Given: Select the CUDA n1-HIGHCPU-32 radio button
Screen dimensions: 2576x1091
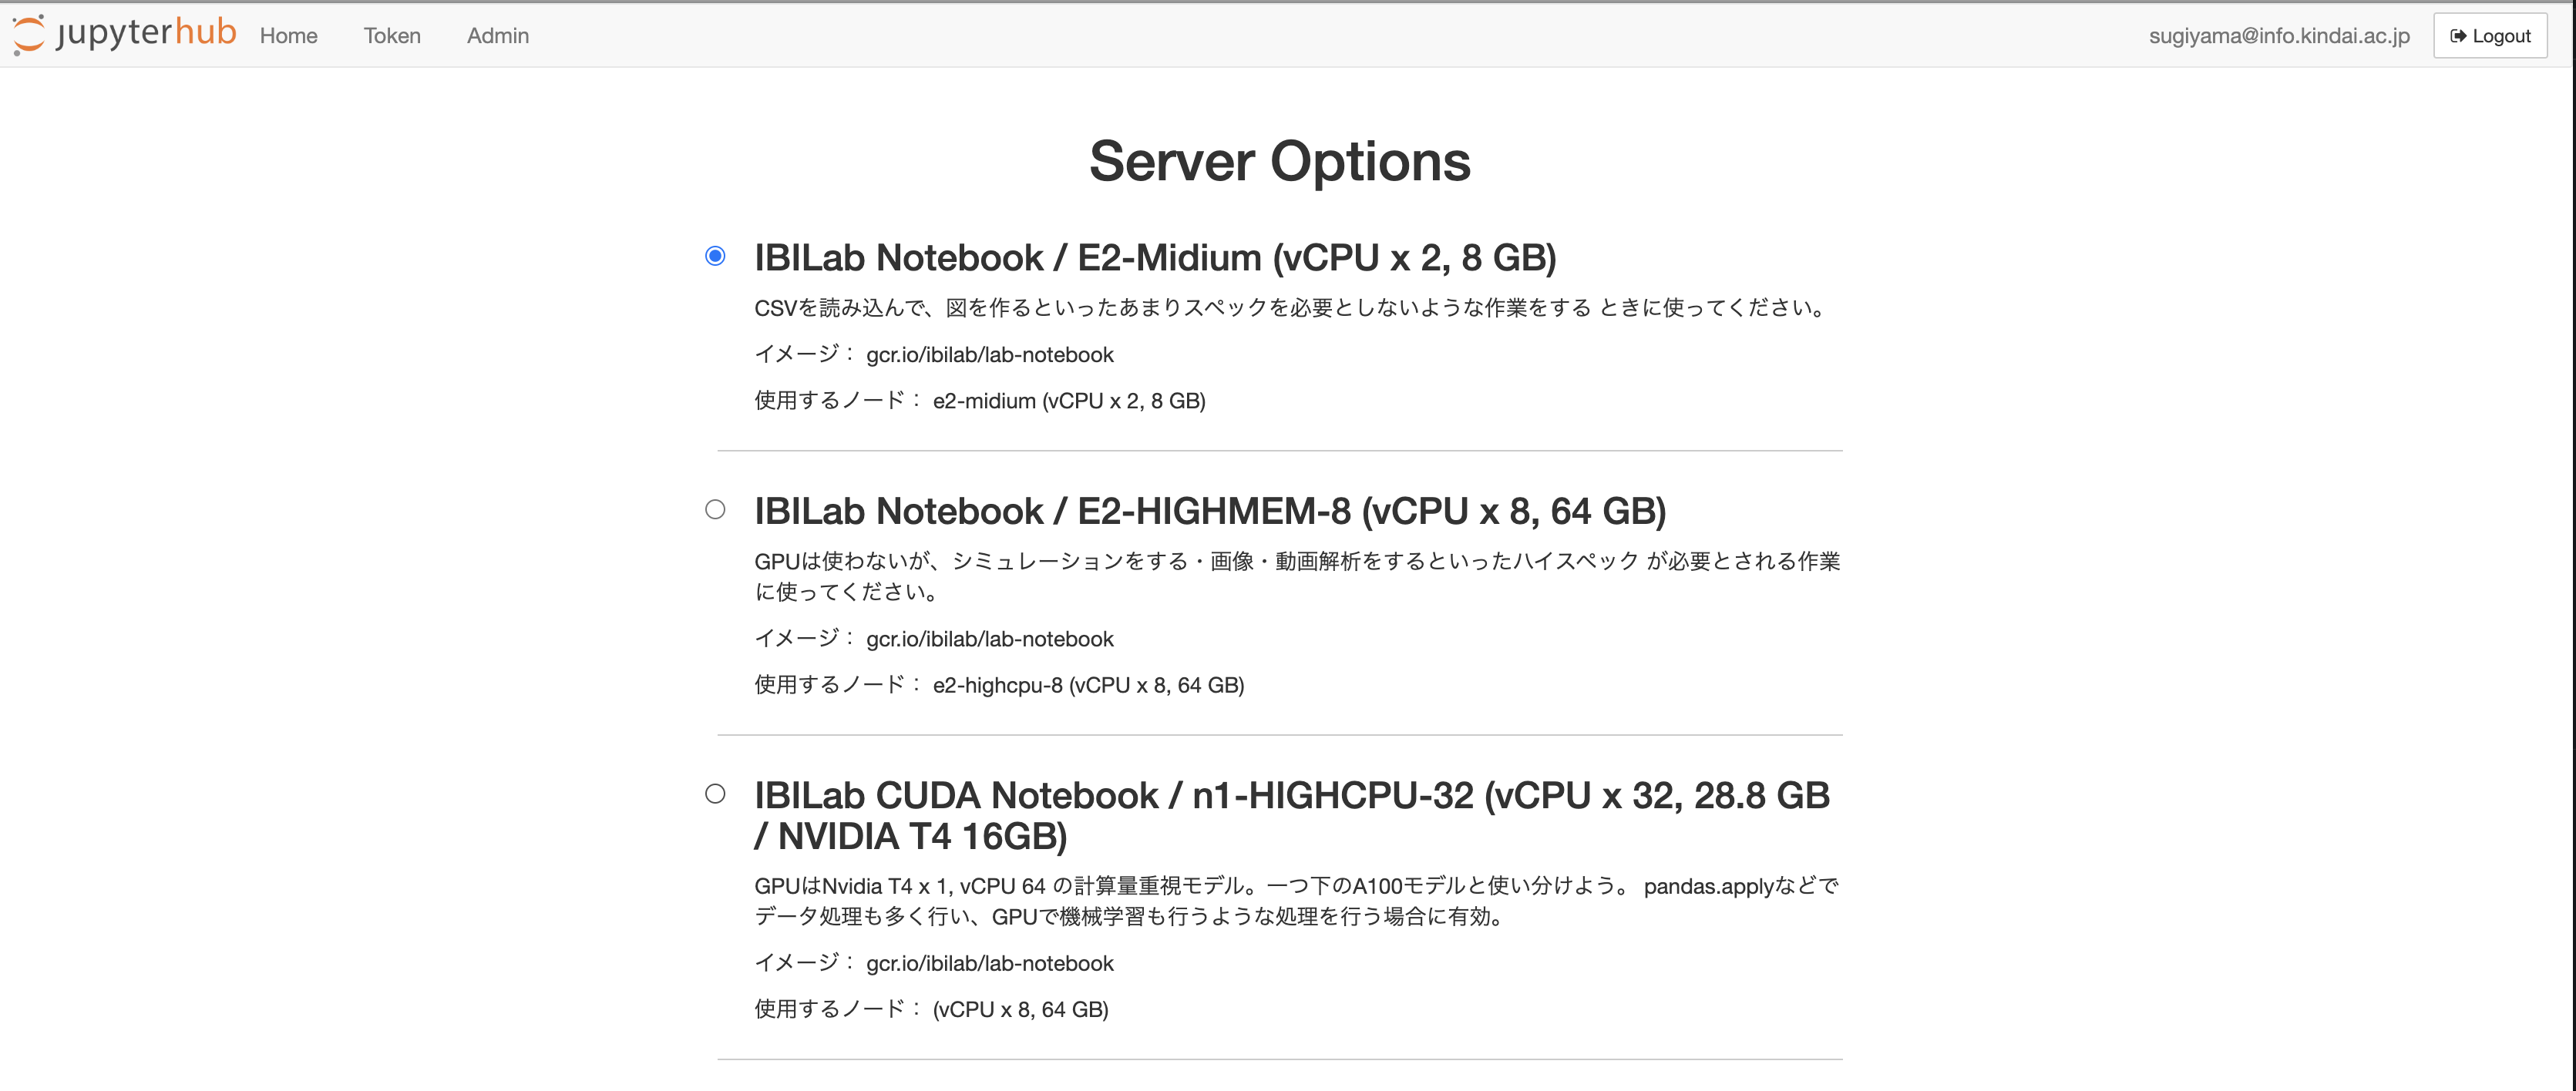Looking at the screenshot, I should click(x=715, y=794).
